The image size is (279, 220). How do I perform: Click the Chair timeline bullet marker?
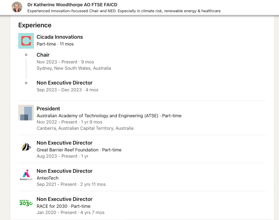coord(26,55)
